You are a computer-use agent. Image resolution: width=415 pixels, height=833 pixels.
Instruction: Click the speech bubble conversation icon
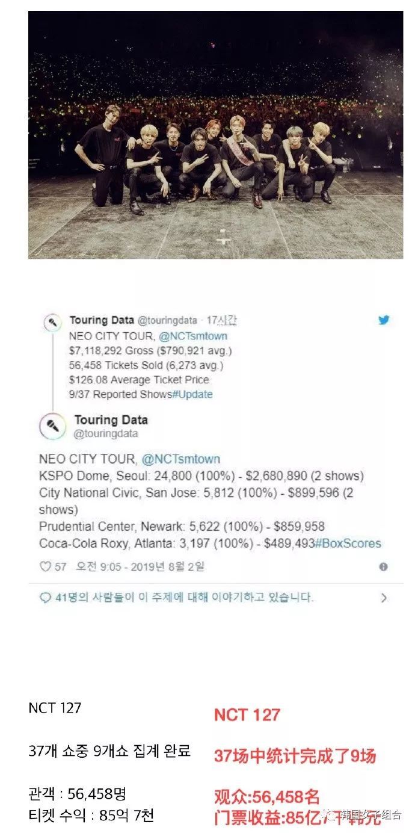[45, 598]
